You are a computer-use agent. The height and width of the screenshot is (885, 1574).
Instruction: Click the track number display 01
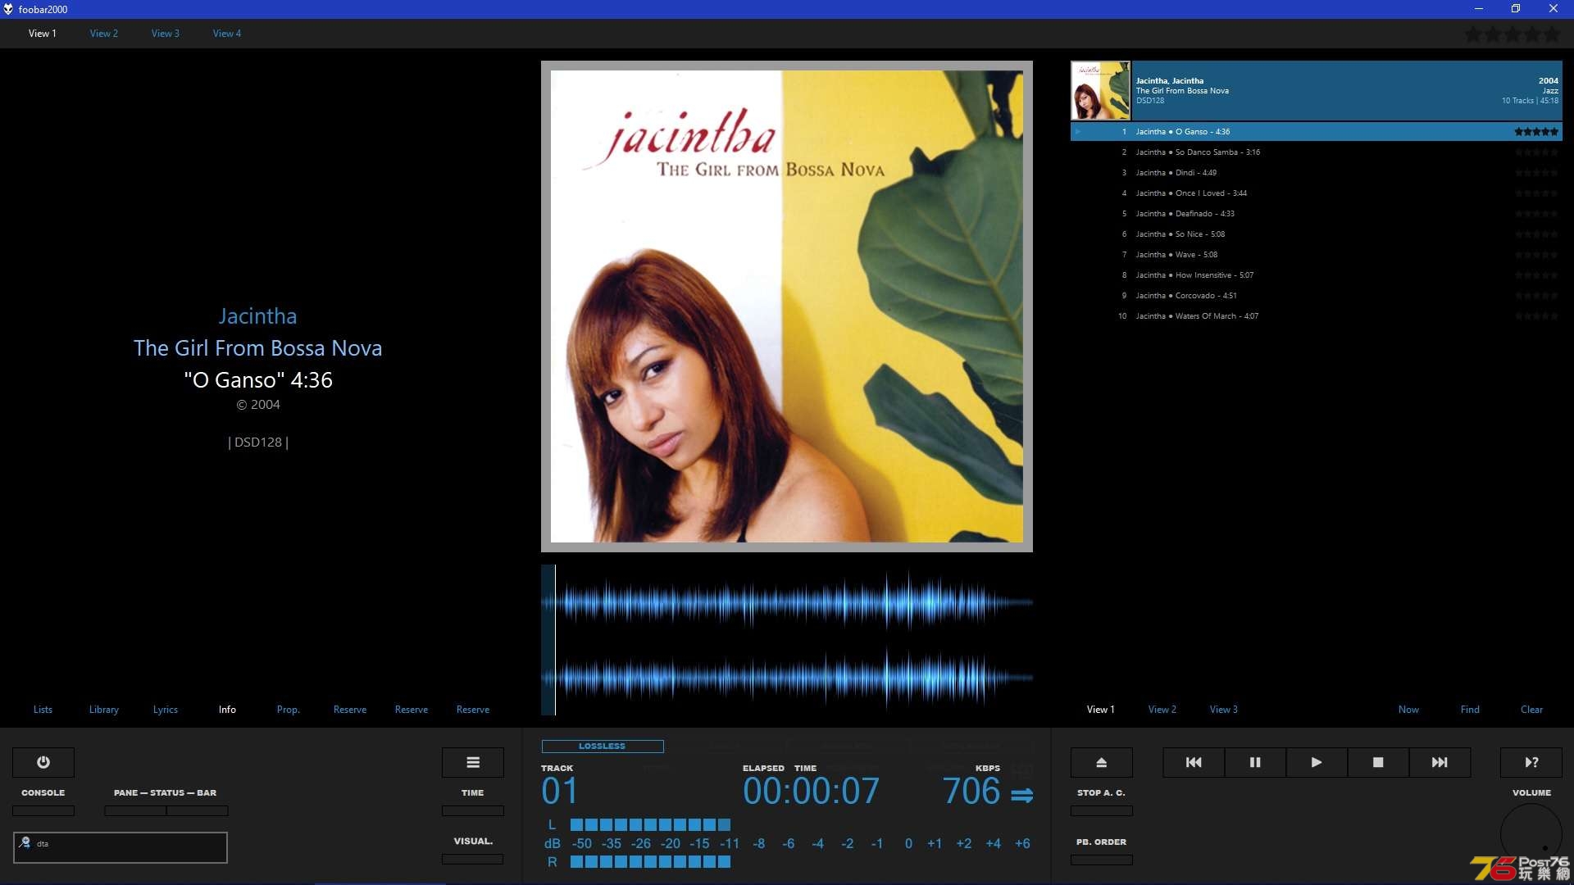coord(560,792)
